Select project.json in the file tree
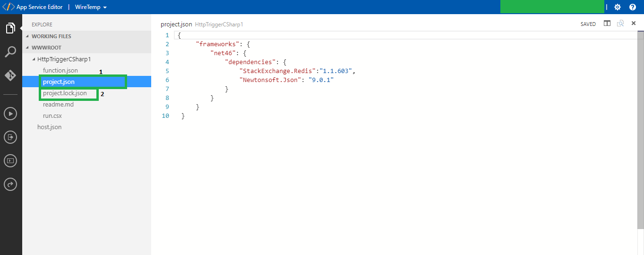 86,82
